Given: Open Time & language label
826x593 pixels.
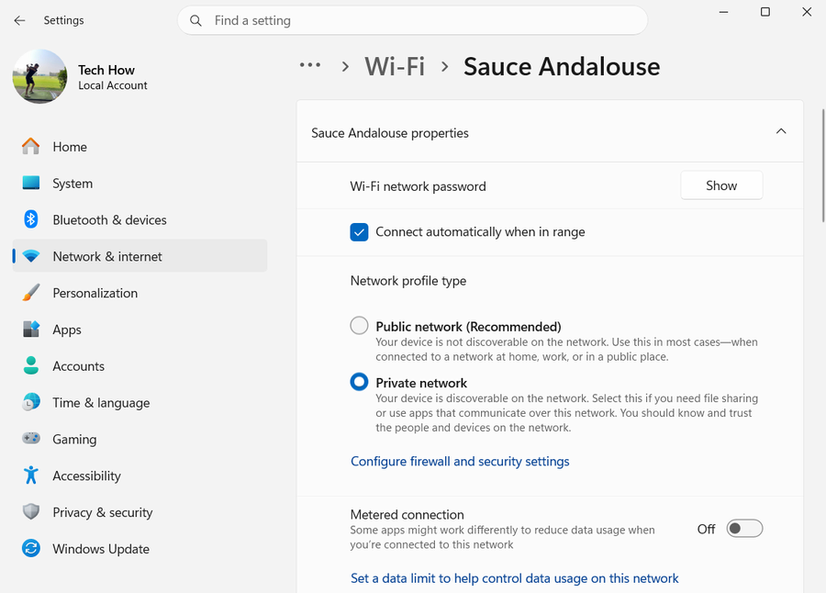Looking at the screenshot, I should [x=101, y=403].
